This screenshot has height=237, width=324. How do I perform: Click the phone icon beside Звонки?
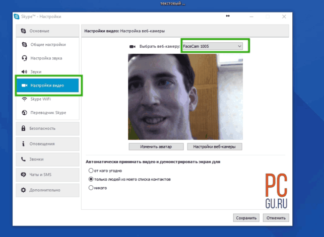click(x=23, y=159)
